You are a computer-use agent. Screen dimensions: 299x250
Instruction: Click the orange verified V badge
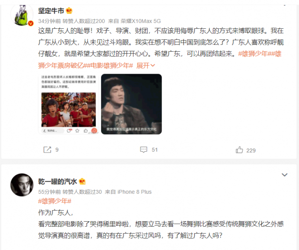pyautogui.click(x=31, y=23)
